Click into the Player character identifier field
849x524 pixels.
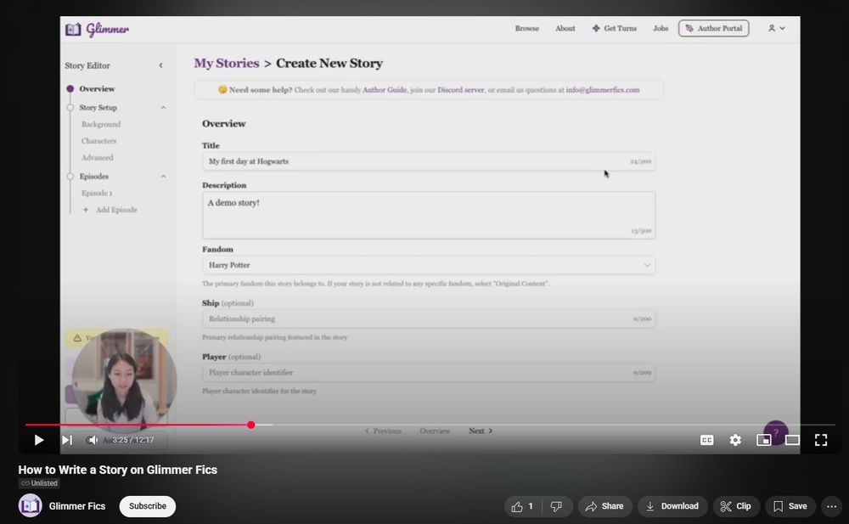[429, 372]
